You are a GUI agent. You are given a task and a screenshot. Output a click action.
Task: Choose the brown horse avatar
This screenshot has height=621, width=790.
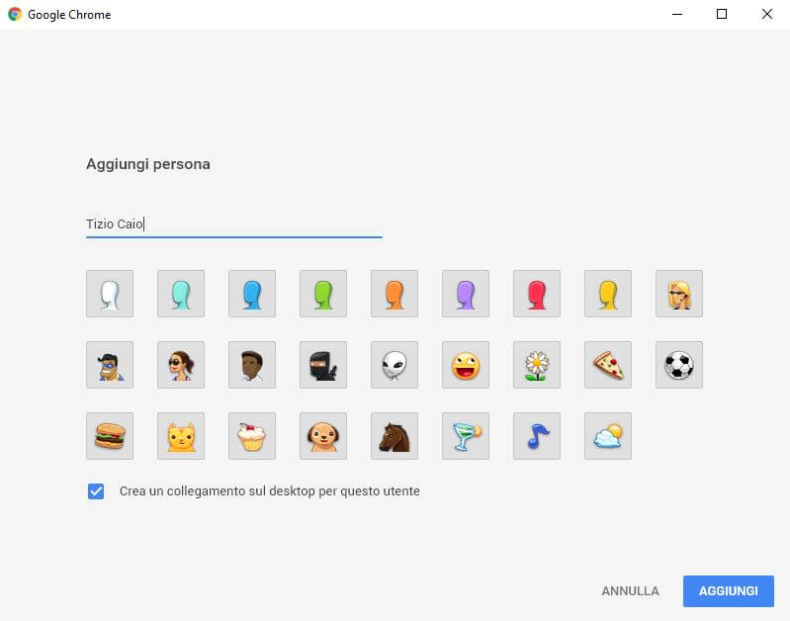395,436
